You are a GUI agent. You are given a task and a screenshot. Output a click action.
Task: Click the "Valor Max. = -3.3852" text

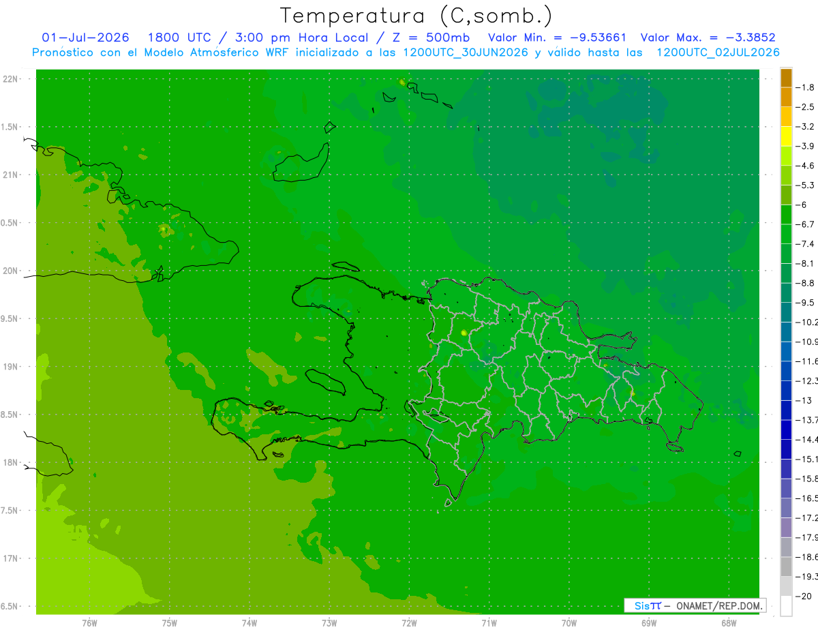[x=708, y=37]
